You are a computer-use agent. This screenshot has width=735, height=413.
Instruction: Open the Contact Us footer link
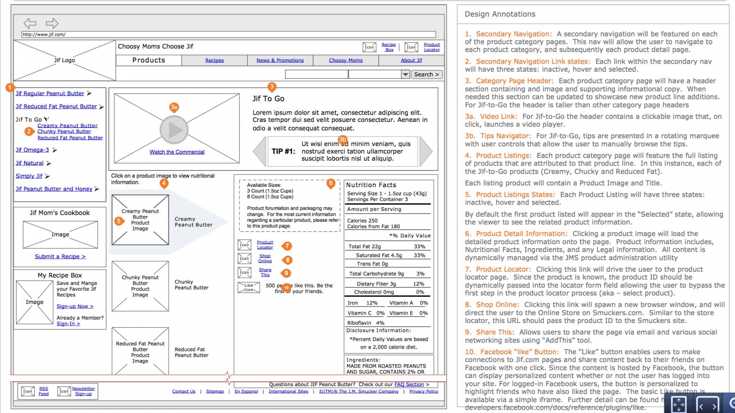(x=184, y=391)
